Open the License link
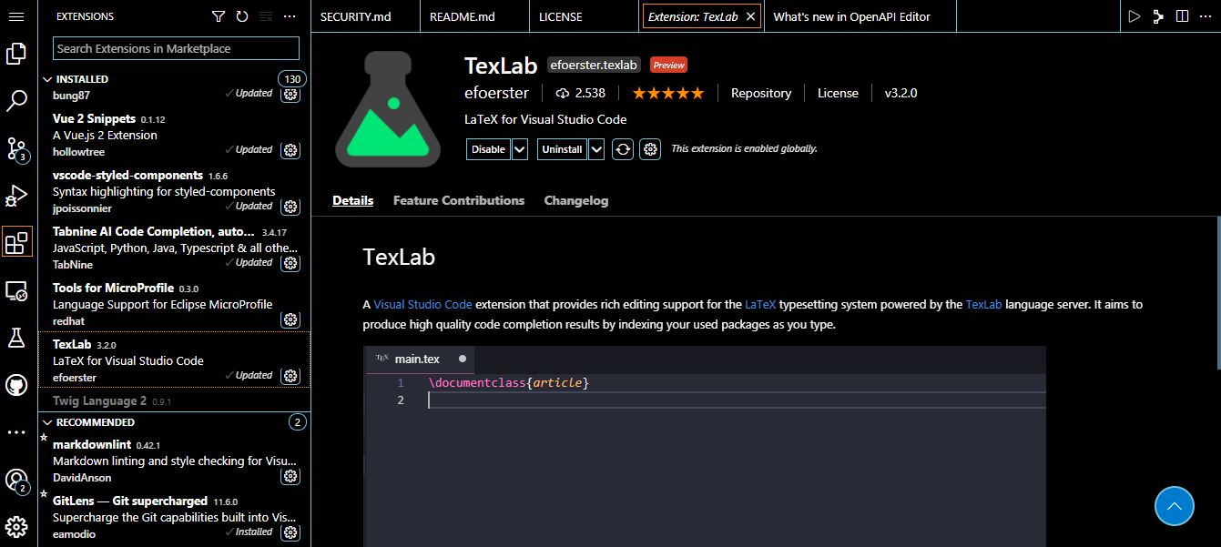 pyautogui.click(x=838, y=93)
